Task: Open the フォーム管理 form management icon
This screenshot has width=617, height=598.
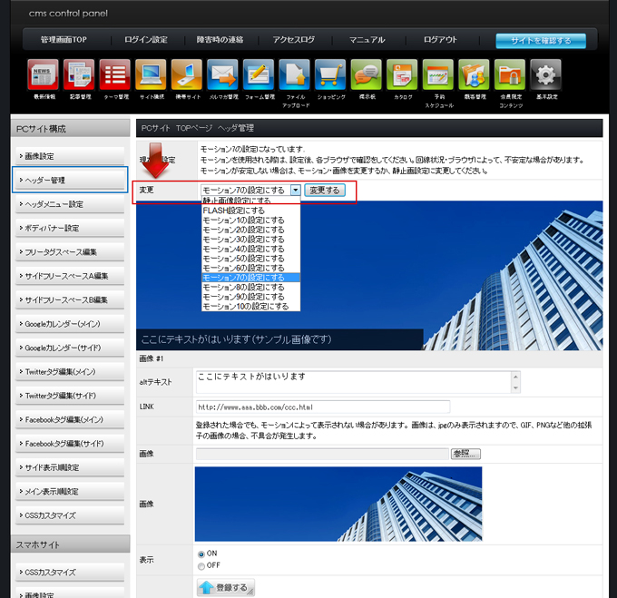Action: click(x=259, y=75)
